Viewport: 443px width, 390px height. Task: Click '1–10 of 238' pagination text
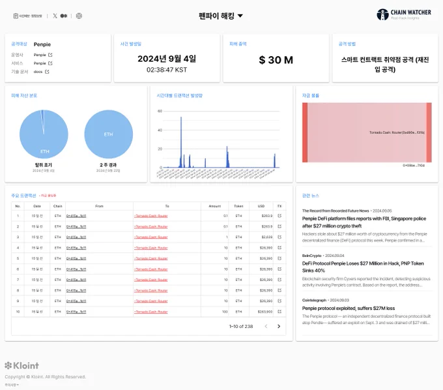click(241, 326)
